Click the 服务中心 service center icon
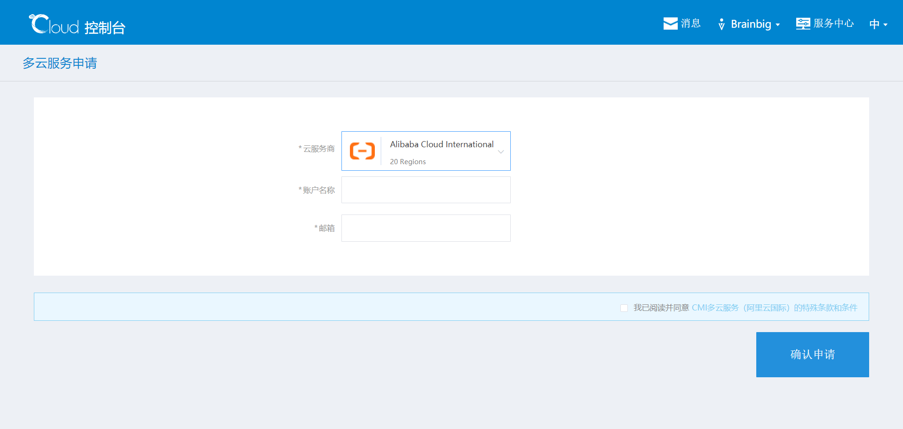 [x=803, y=24]
